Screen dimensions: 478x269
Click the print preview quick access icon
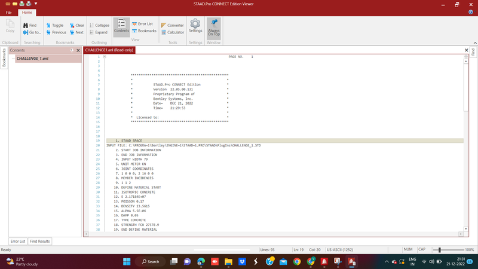[29, 4]
